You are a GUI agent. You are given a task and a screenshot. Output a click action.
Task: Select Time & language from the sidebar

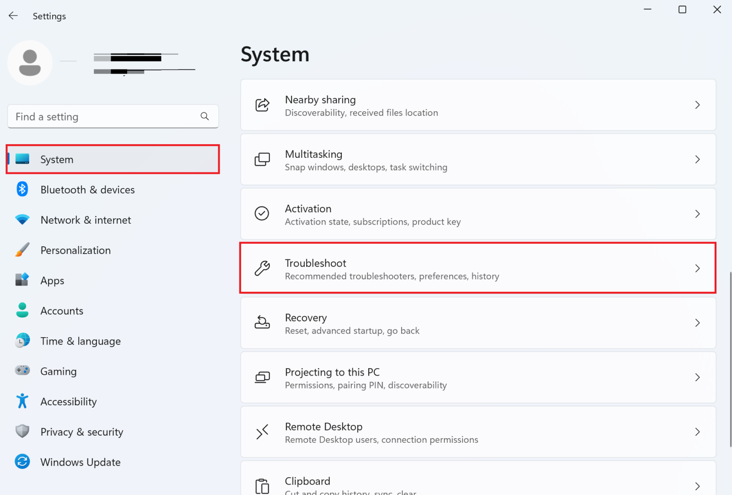coord(81,341)
